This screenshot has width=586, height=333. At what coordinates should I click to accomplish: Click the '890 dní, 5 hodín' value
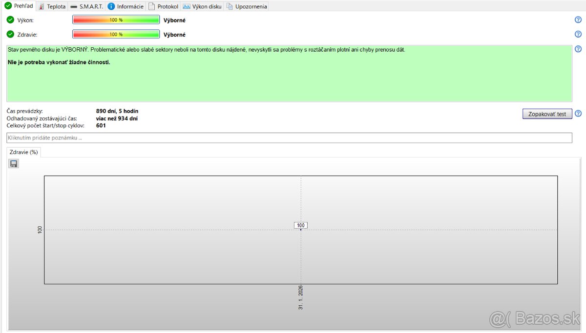tap(117, 111)
